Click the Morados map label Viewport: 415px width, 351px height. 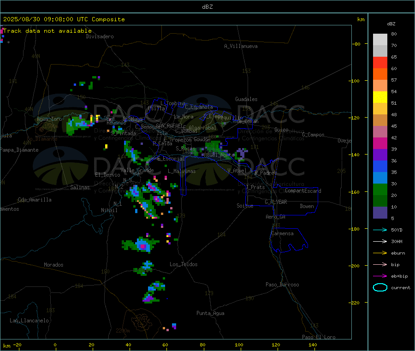click(53, 265)
